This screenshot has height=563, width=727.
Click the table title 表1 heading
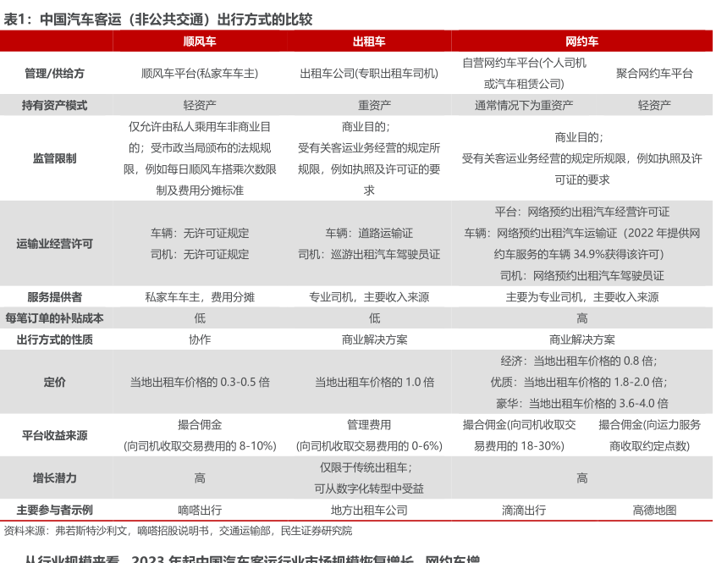tap(158, 19)
